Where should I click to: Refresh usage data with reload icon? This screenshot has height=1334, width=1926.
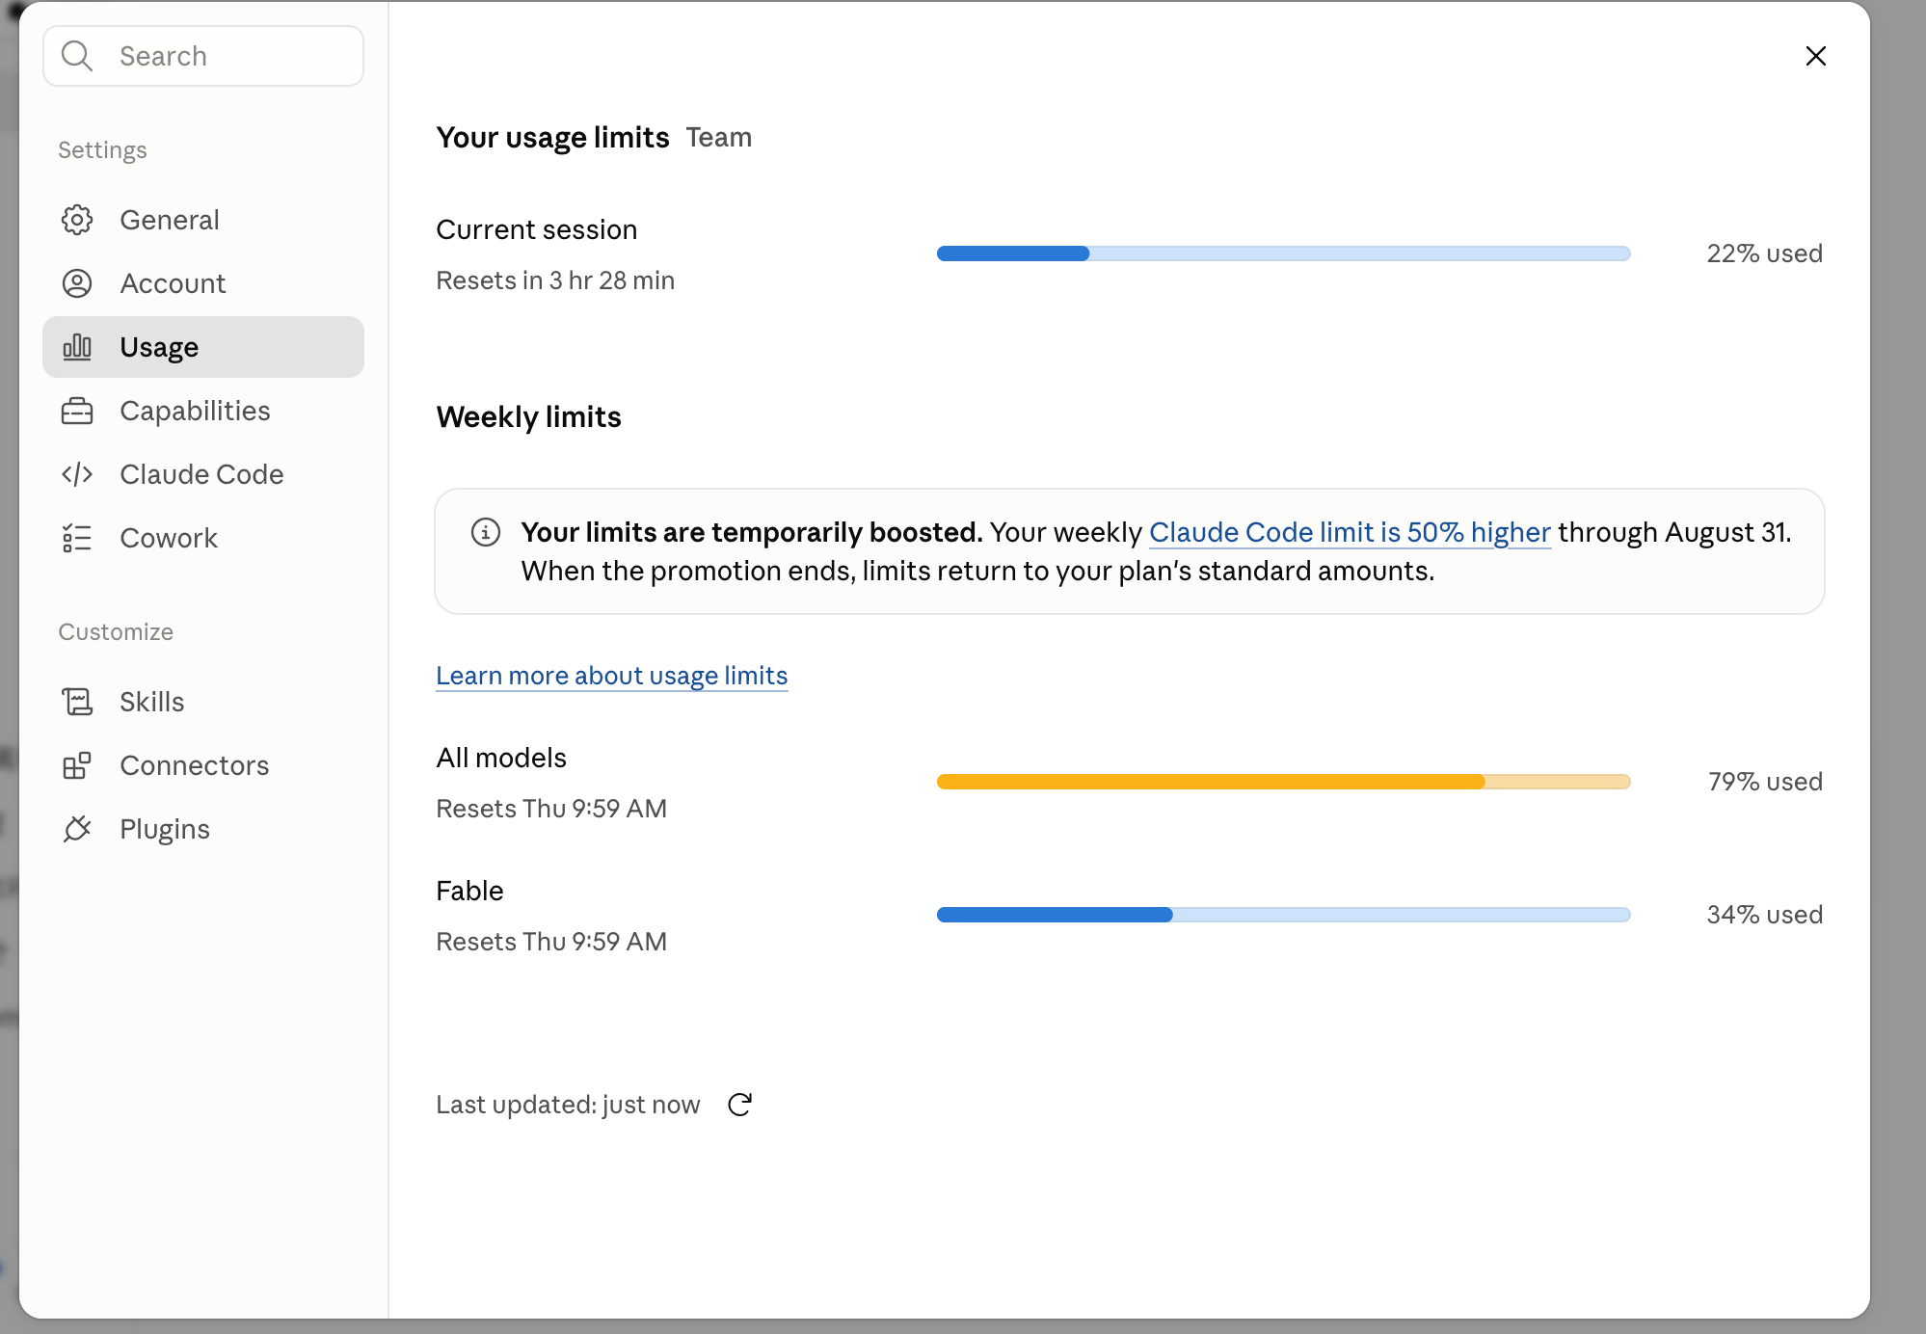[739, 1105]
